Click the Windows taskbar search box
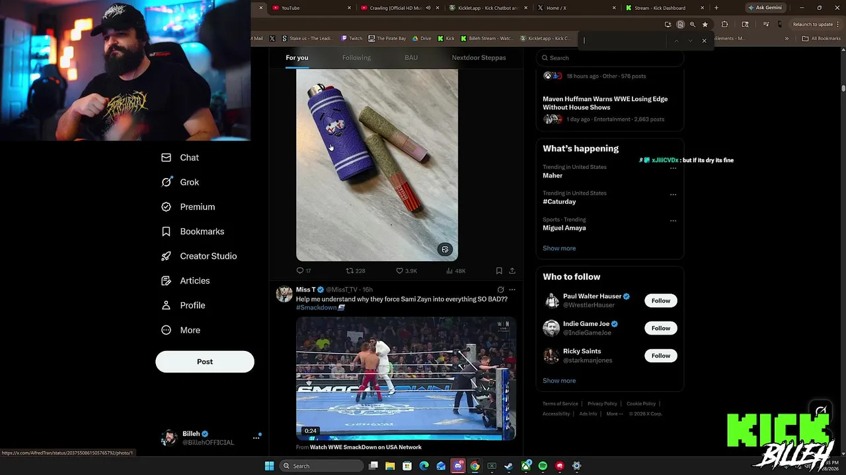Viewport: 846px width, 475px height. click(321, 466)
